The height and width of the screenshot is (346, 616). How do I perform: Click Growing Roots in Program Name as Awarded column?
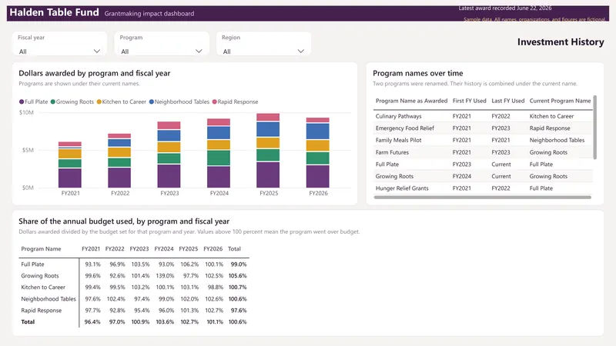pos(394,176)
